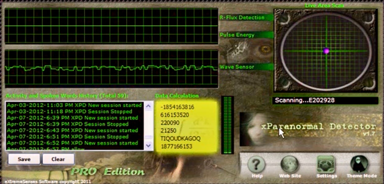The height and width of the screenshot is (184, 384).
Task: Click the Wave Sensor waveform graph
Action: pos(111,69)
